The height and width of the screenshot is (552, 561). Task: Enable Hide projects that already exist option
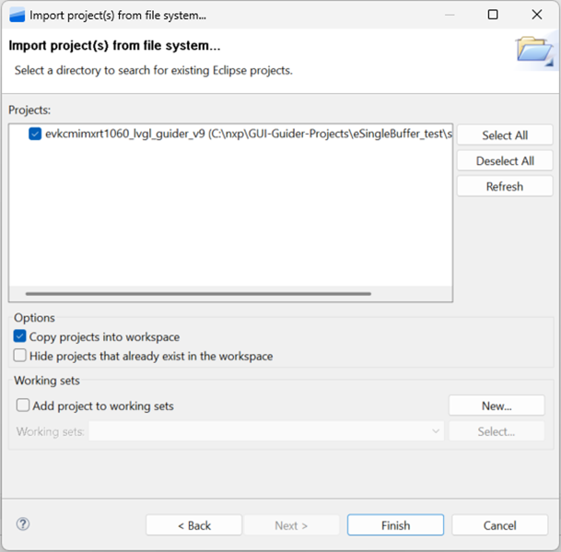coord(19,356)
